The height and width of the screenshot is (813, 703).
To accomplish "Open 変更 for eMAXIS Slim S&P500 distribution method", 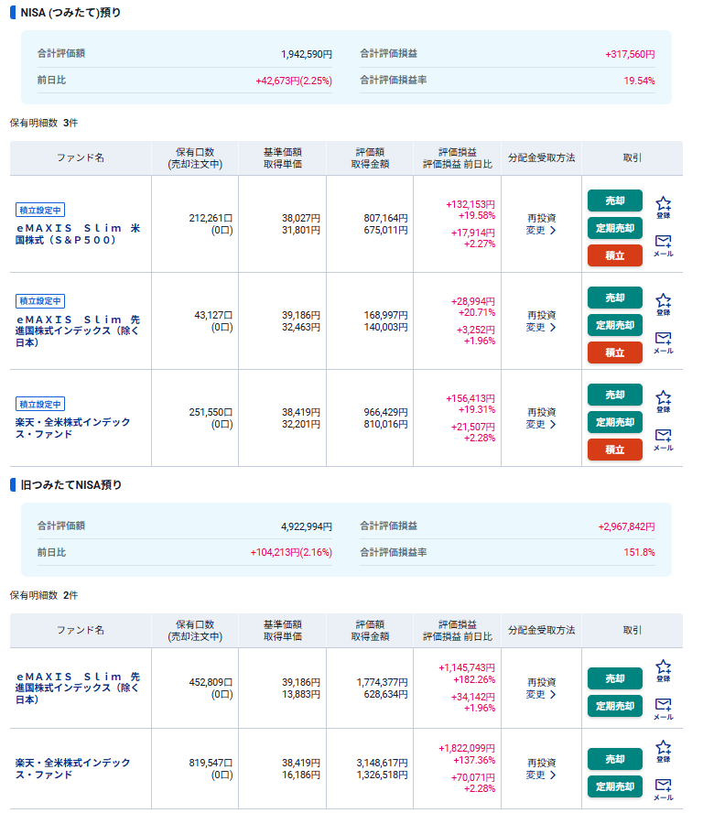I will coord(541,231).
